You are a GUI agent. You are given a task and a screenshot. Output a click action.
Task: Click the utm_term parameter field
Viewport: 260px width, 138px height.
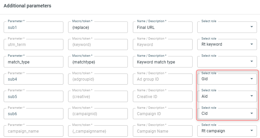point(34,44)
